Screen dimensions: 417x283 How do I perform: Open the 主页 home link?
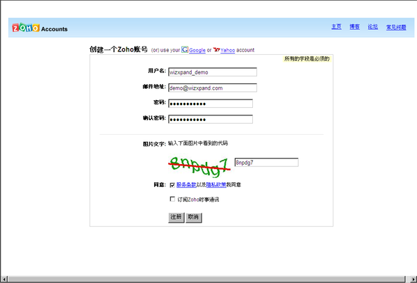click(x=336, y=26)
